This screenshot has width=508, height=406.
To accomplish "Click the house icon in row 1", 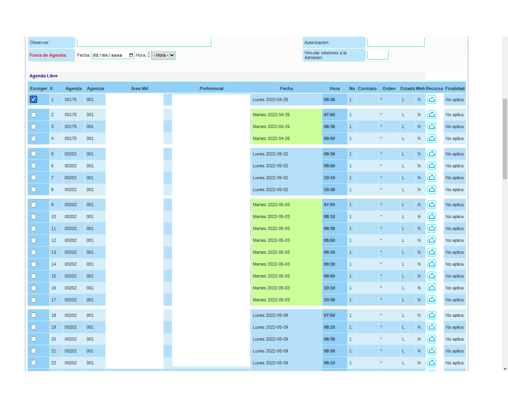I will tap(432, 100).
